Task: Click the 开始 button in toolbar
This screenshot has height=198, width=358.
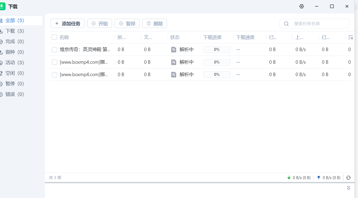Action: pyautogui.click(x=100, y=23)
